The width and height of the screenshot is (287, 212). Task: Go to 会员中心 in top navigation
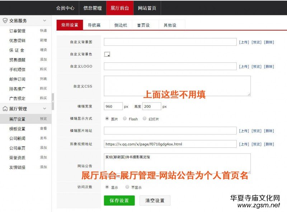point(65,8)
